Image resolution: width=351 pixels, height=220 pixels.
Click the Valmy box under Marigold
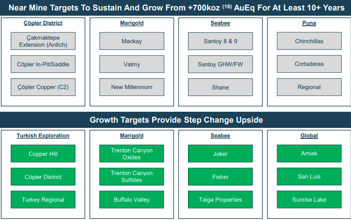(132, 64)
